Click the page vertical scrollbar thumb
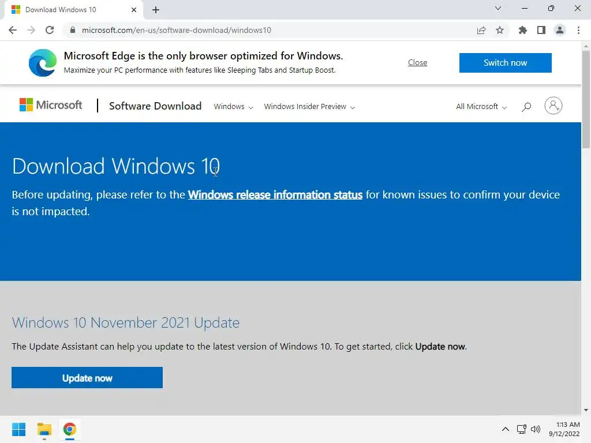Viewport: 591px width, 443px height. (x=586, y=99)
